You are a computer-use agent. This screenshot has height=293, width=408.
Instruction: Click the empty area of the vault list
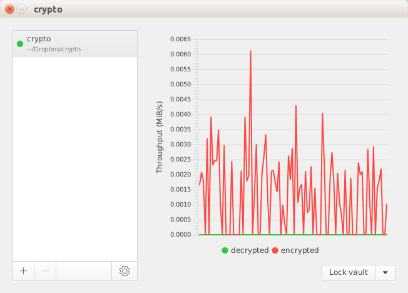(x=75, y=157)
